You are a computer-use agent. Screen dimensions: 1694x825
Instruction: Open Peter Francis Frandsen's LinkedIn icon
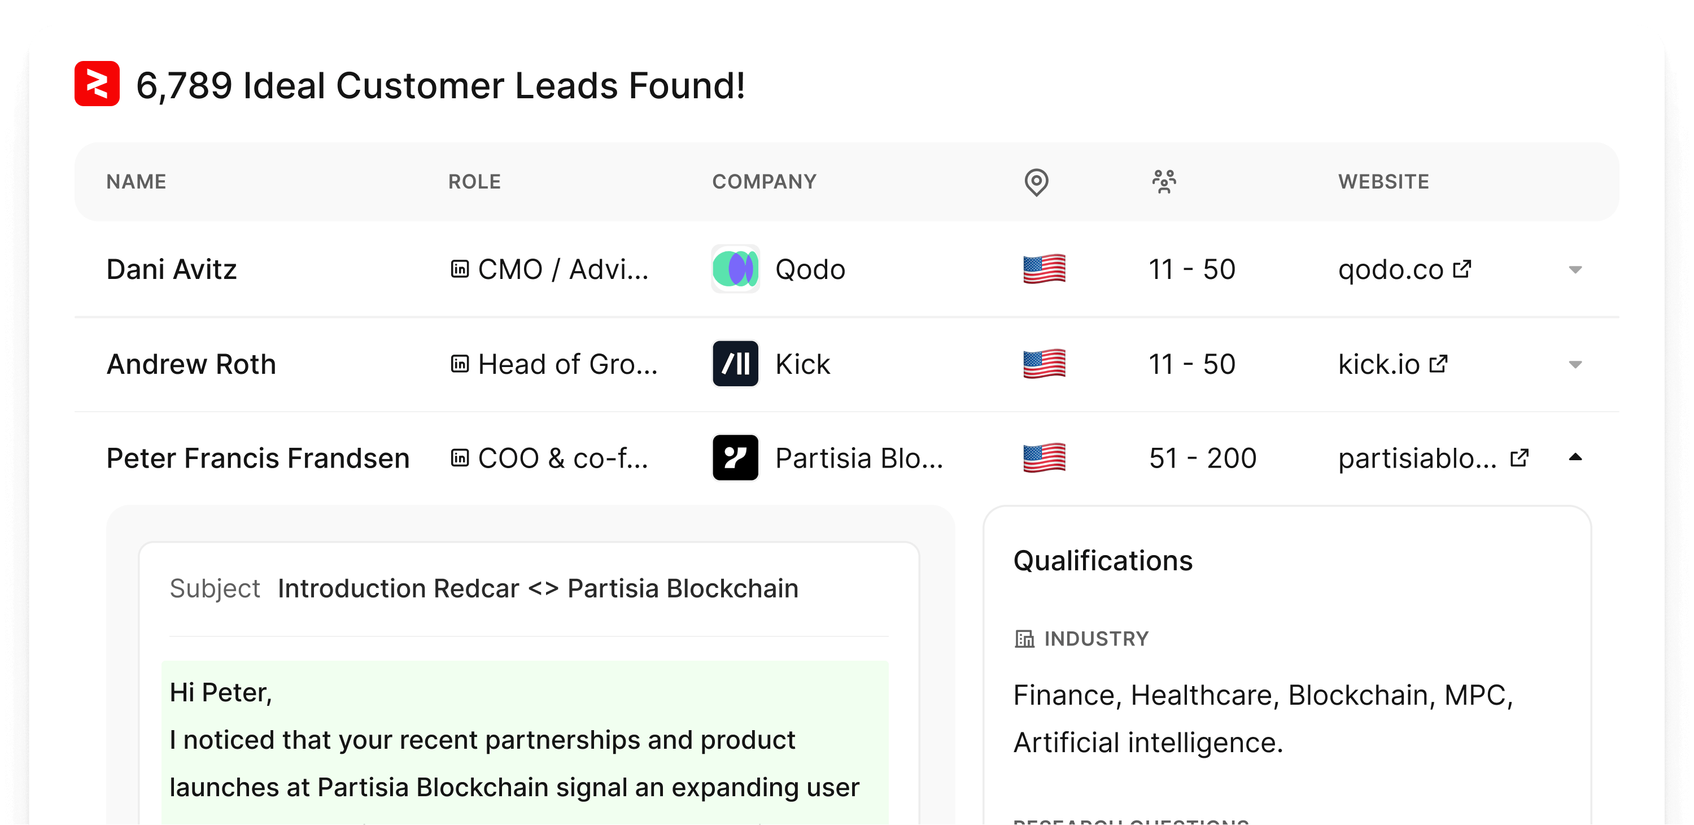[x=460, y=458]
